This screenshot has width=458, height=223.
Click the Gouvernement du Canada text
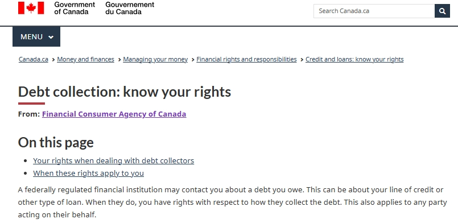coord(130,8)
